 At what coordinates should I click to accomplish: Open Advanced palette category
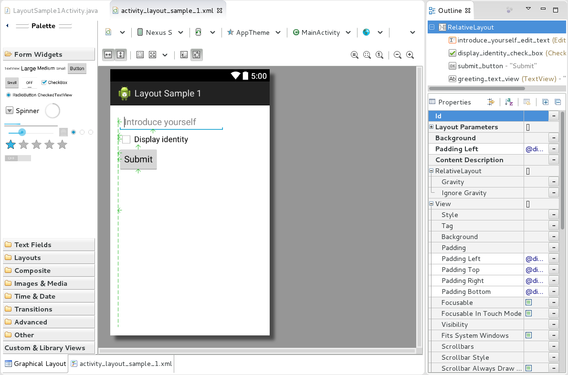pyautogui.click(x=49, y=322)
